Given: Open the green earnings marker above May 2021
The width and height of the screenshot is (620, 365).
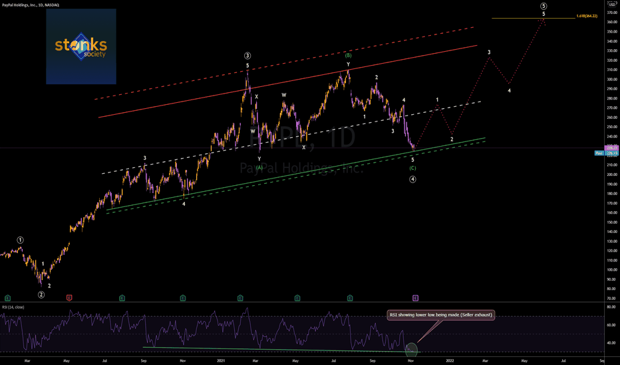Looking at the screenshot, I should 297,298.
